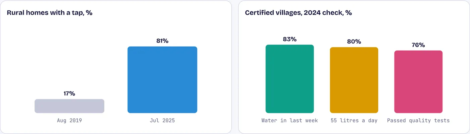The height and width of the screenshot is (134, 470).
Task: Select the green Water in last week bar
Action: pyautogui.click(x=290, y=79)
